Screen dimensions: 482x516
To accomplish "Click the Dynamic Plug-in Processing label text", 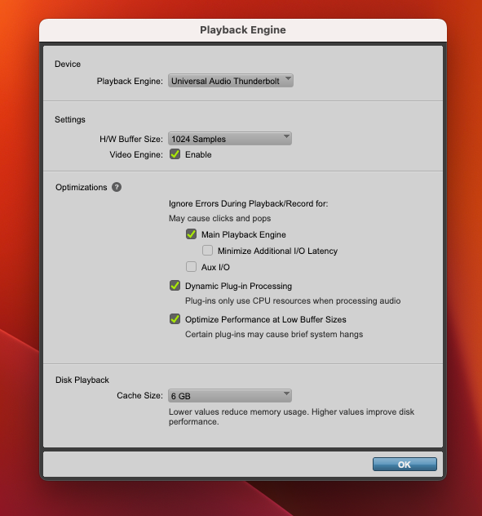I will [x=238, y=286].
